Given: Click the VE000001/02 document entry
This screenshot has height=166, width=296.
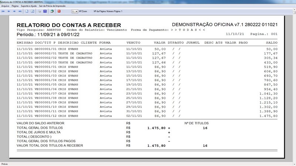Looking at the screenshot, I should [x=46, y=71].
